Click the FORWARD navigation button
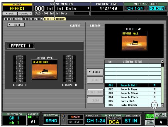Screen dimensions: 168x127 pos(25,14)
